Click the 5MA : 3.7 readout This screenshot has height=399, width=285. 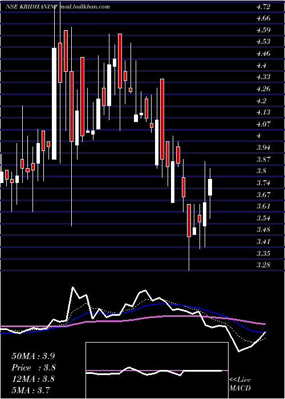(31, 390)
